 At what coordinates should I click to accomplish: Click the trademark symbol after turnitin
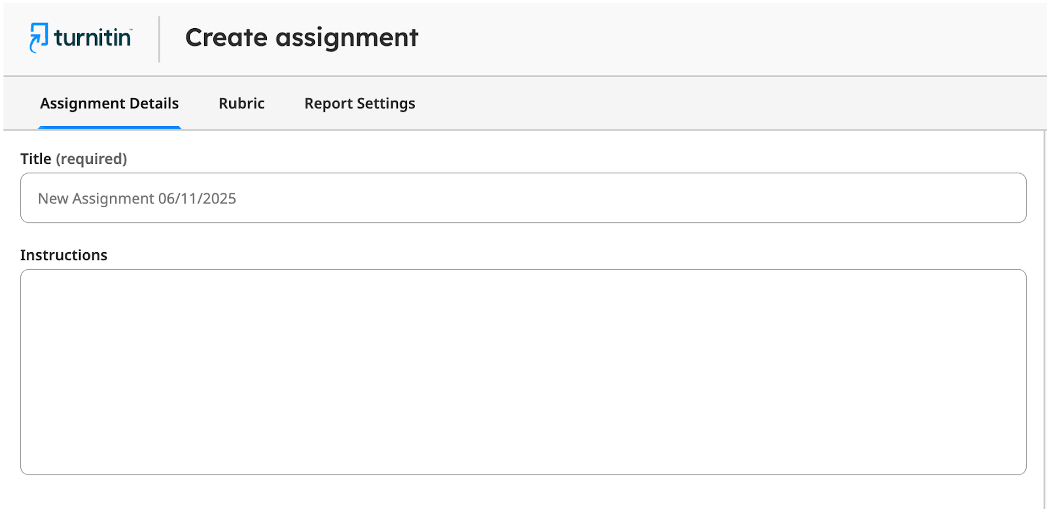(131, 30)
